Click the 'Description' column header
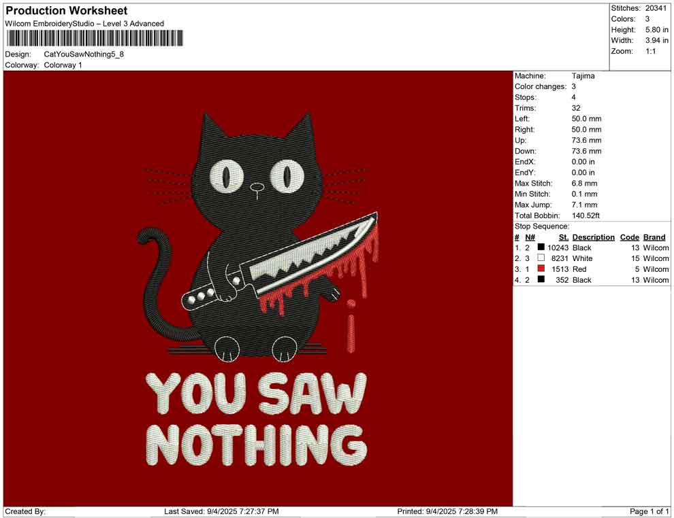Screen dimensions: 674x518 [593, 237]
